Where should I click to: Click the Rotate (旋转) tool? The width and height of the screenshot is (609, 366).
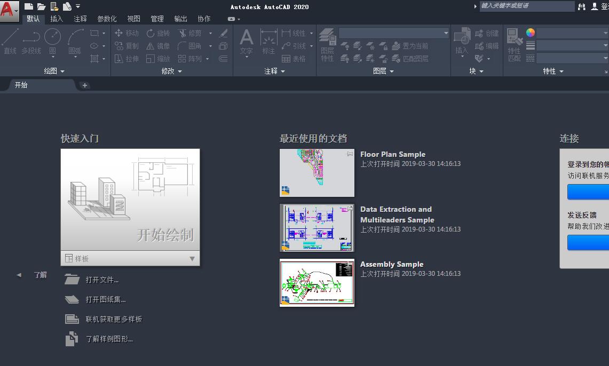(158, 34)
